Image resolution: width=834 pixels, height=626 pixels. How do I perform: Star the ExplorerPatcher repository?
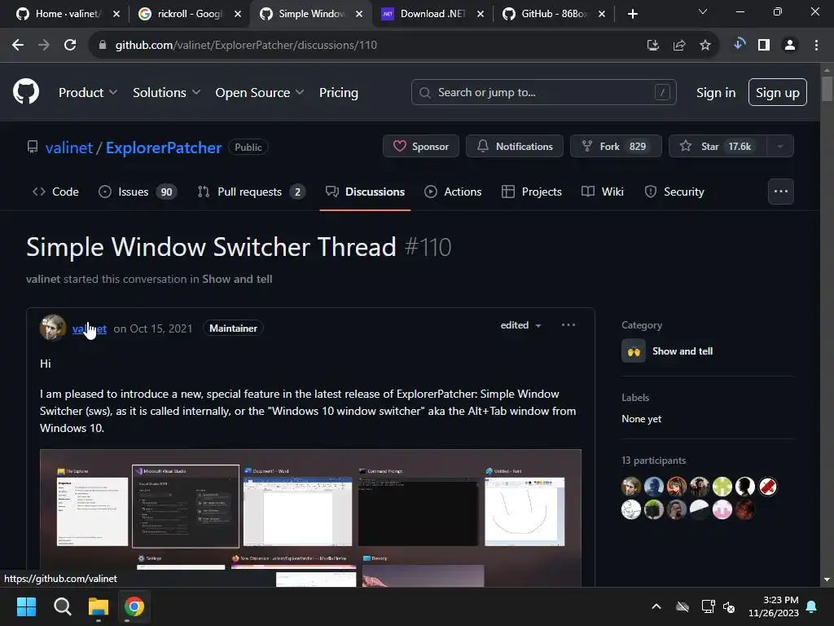click(717, 147)
